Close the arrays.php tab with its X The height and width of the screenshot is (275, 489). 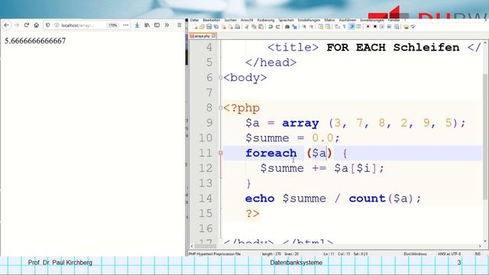214,36
